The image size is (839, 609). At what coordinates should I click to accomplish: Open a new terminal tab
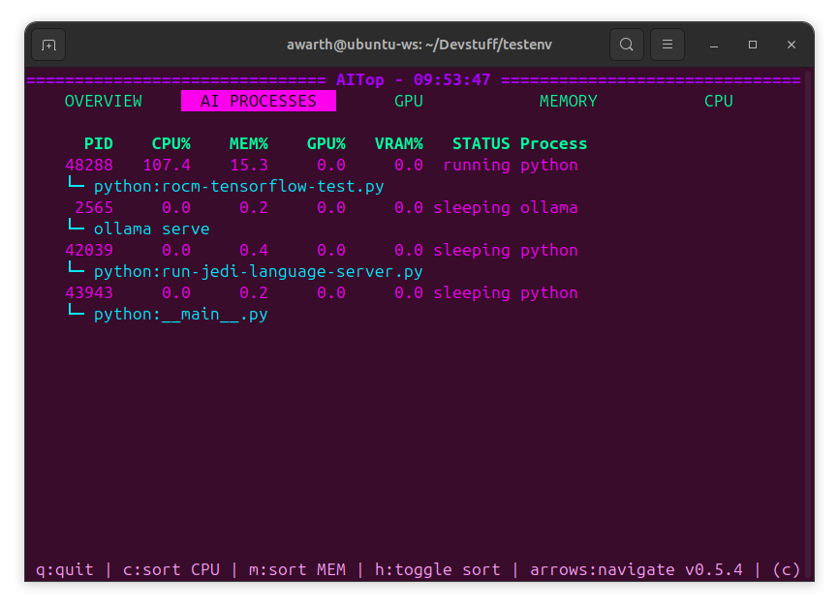47,44
